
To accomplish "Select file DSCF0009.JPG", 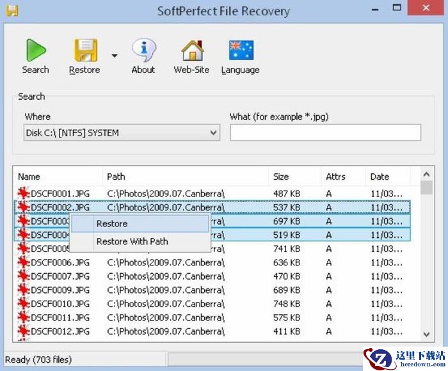I will (60, 290).
